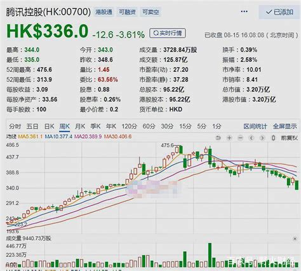Move chart left with previous arrow

click(x=251, y=138)
